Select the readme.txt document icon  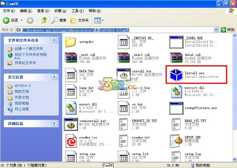(123, 141)
